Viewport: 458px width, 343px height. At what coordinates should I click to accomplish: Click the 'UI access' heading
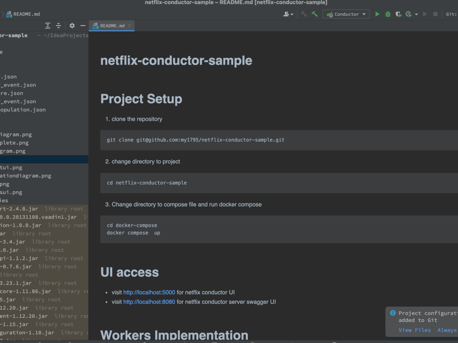130,272
